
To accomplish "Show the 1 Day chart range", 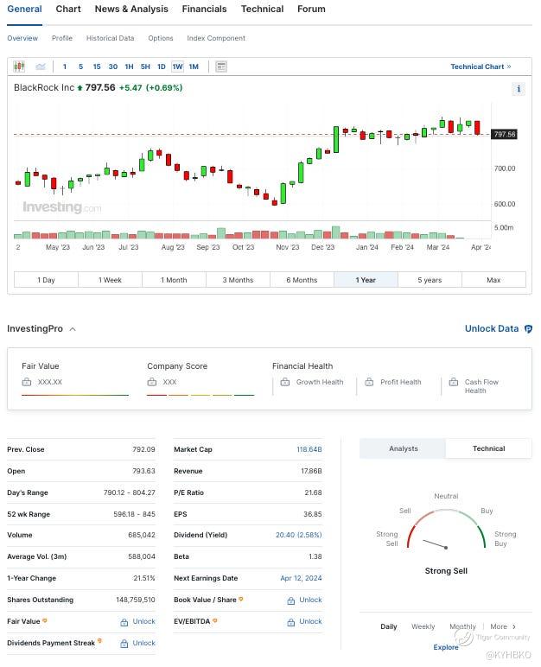I will pos(46,280).
